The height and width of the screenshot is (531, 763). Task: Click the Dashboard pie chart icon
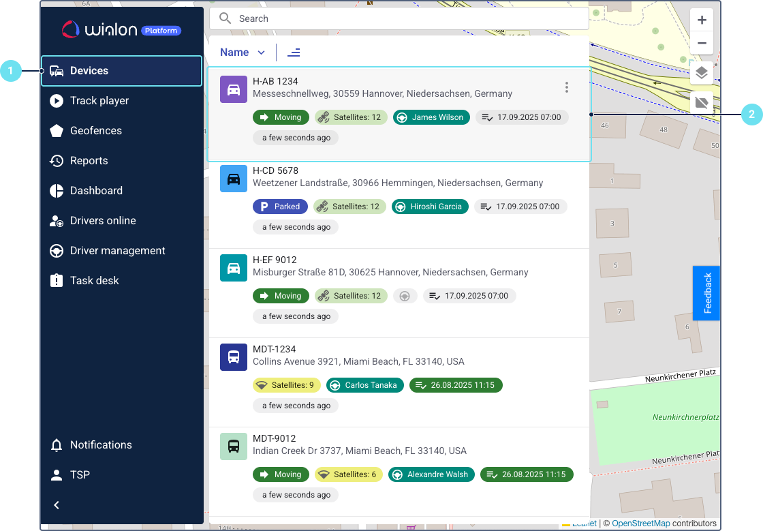click(x=57, y=191)
